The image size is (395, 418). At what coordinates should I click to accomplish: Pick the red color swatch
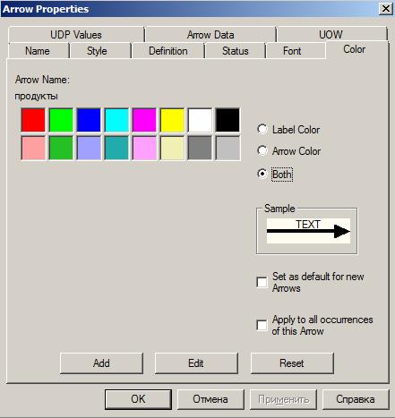click(x=33, y=120)
